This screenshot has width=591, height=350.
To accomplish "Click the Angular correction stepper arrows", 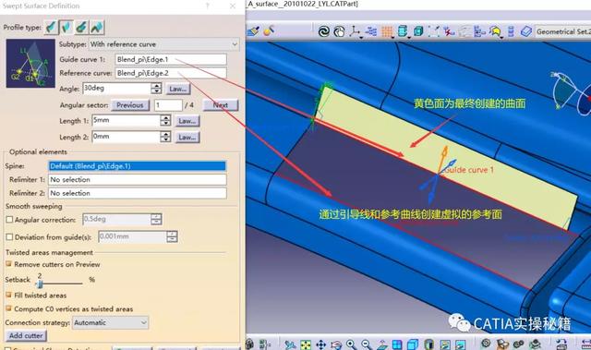I will 156,219.
